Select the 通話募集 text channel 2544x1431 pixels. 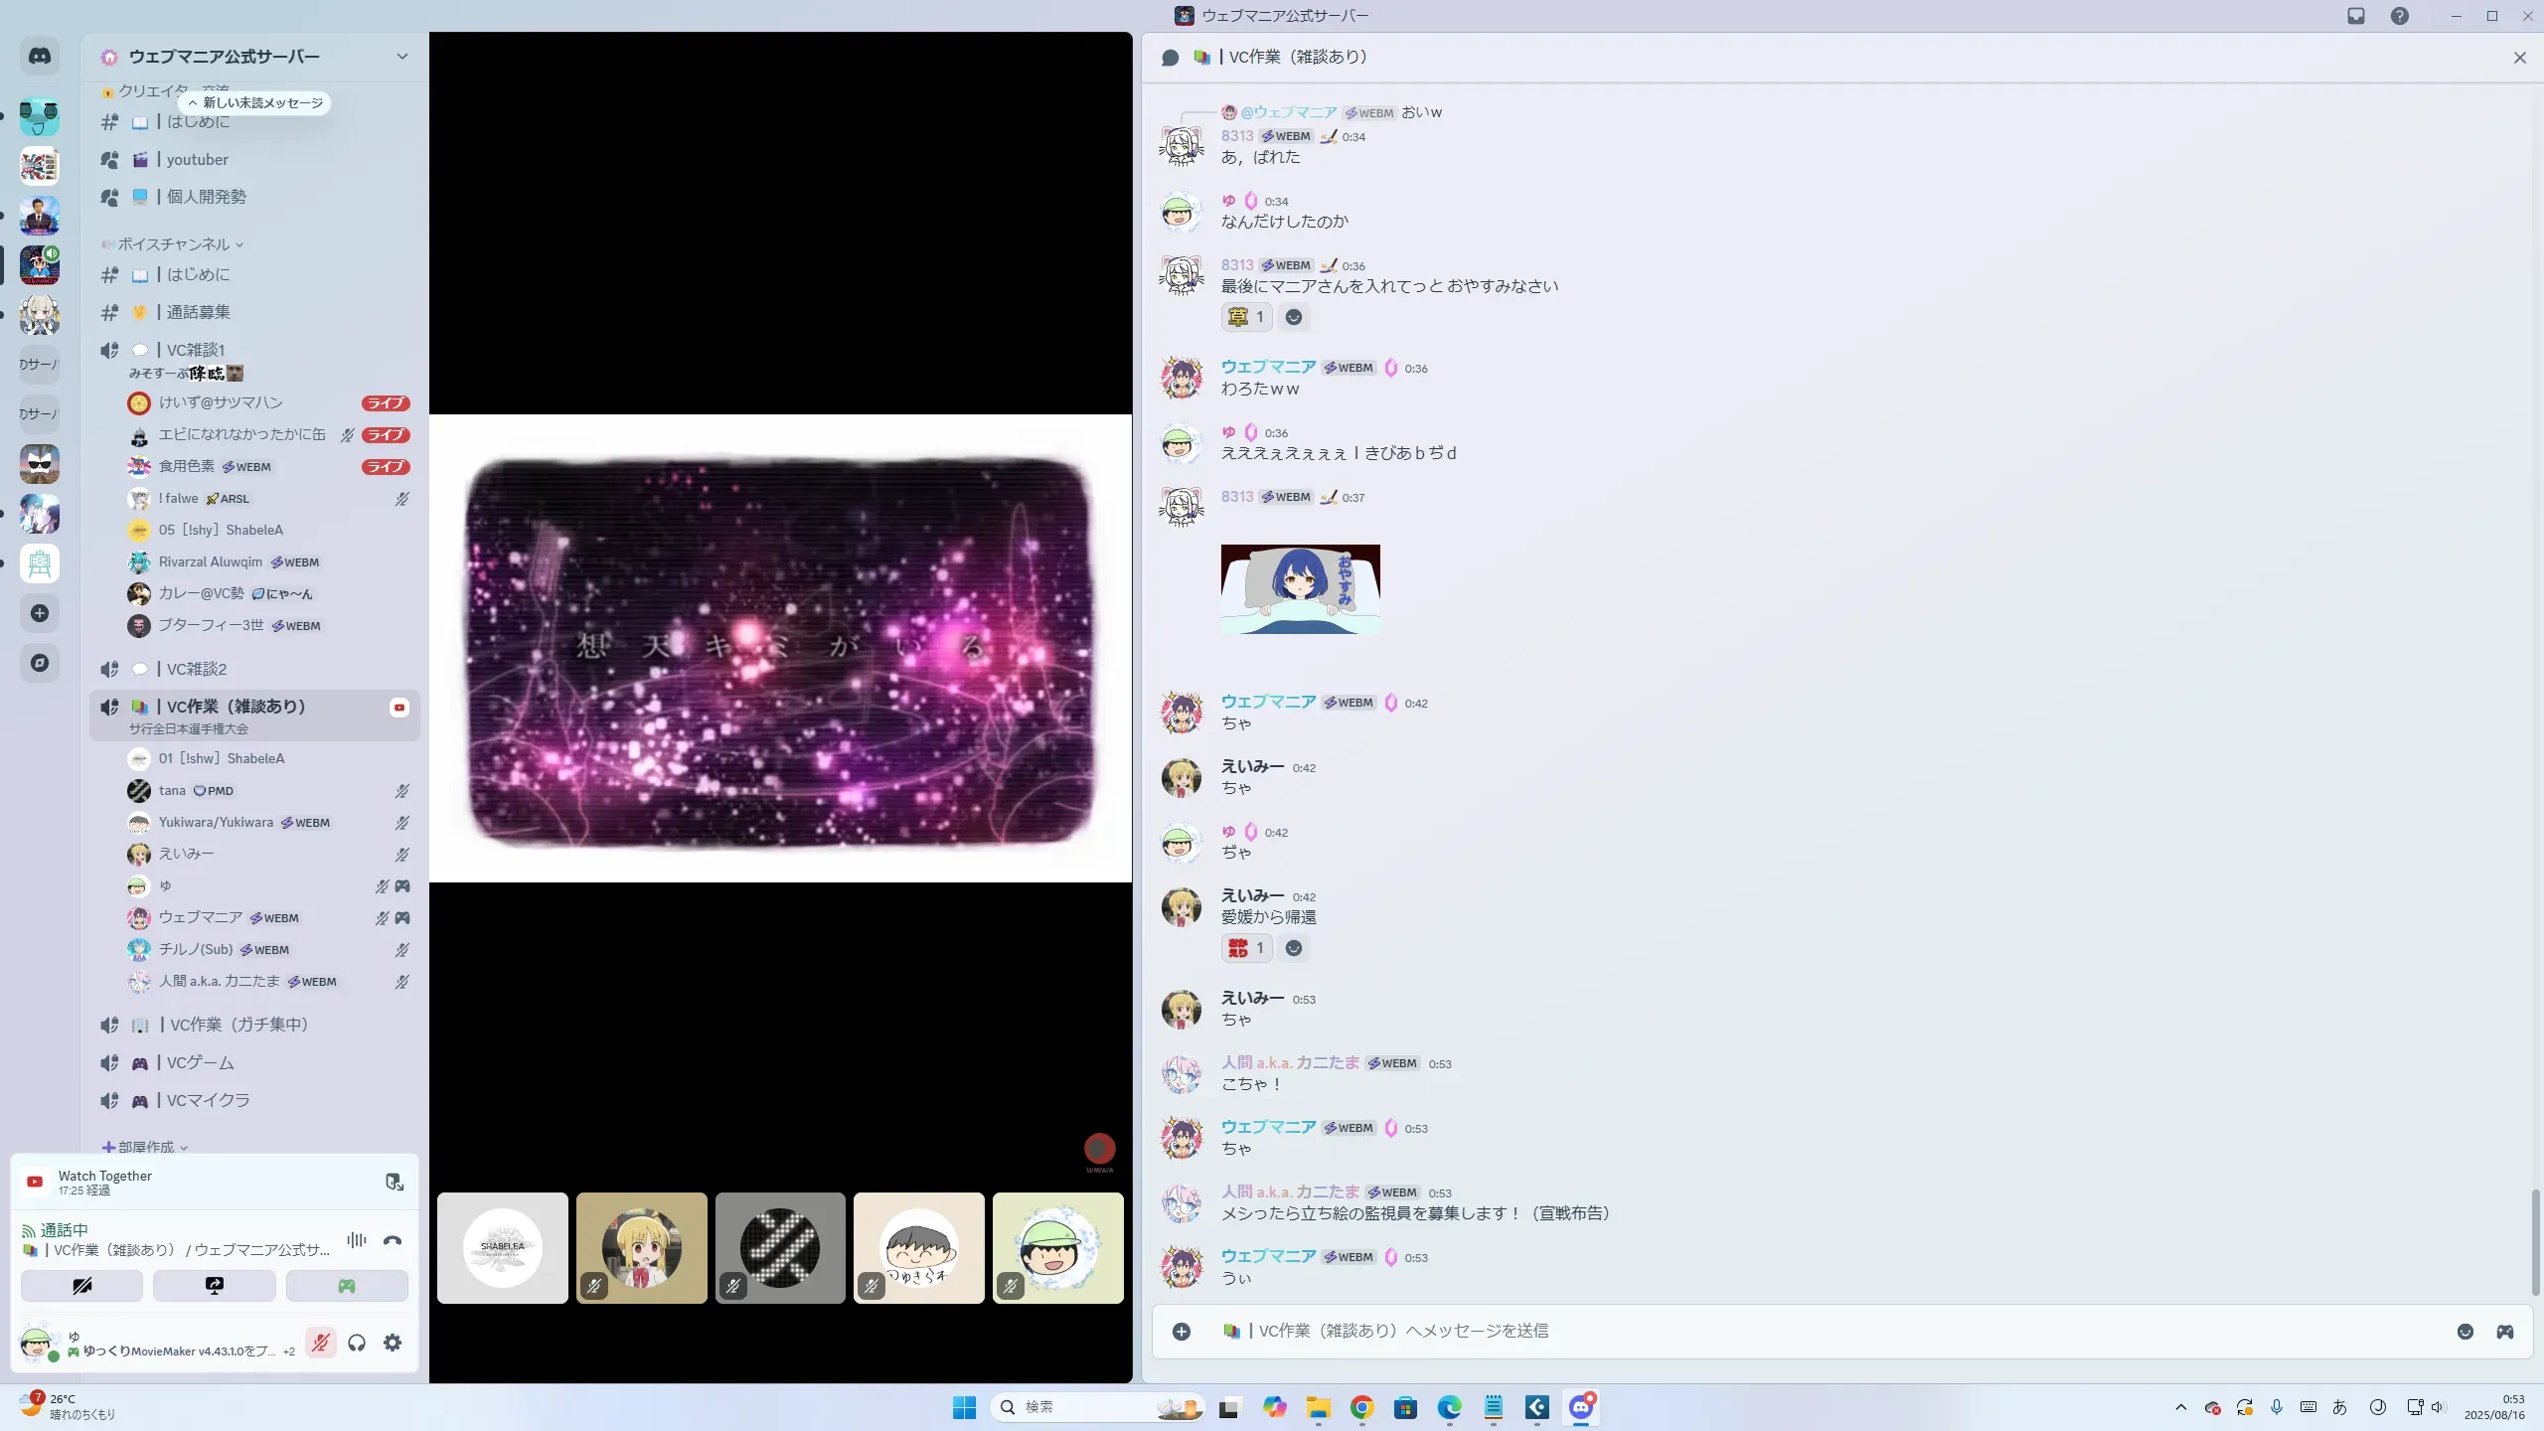[198, 312]
